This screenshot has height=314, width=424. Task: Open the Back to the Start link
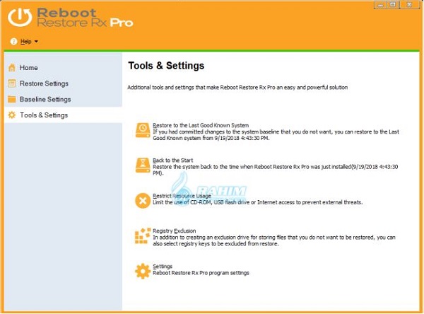pyautogui.click(x=173, y=161)
